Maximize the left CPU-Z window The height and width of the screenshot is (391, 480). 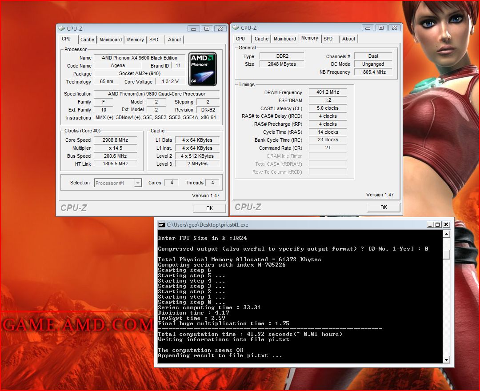click(207, 29)
